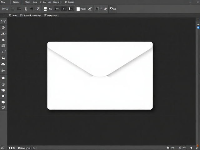
Task: Click the figure-shaped icon in top toolbar
Action: pyautogui.click(x=26, y=9)
